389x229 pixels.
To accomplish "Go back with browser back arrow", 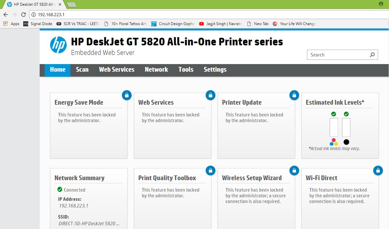I will pos(6,15).
